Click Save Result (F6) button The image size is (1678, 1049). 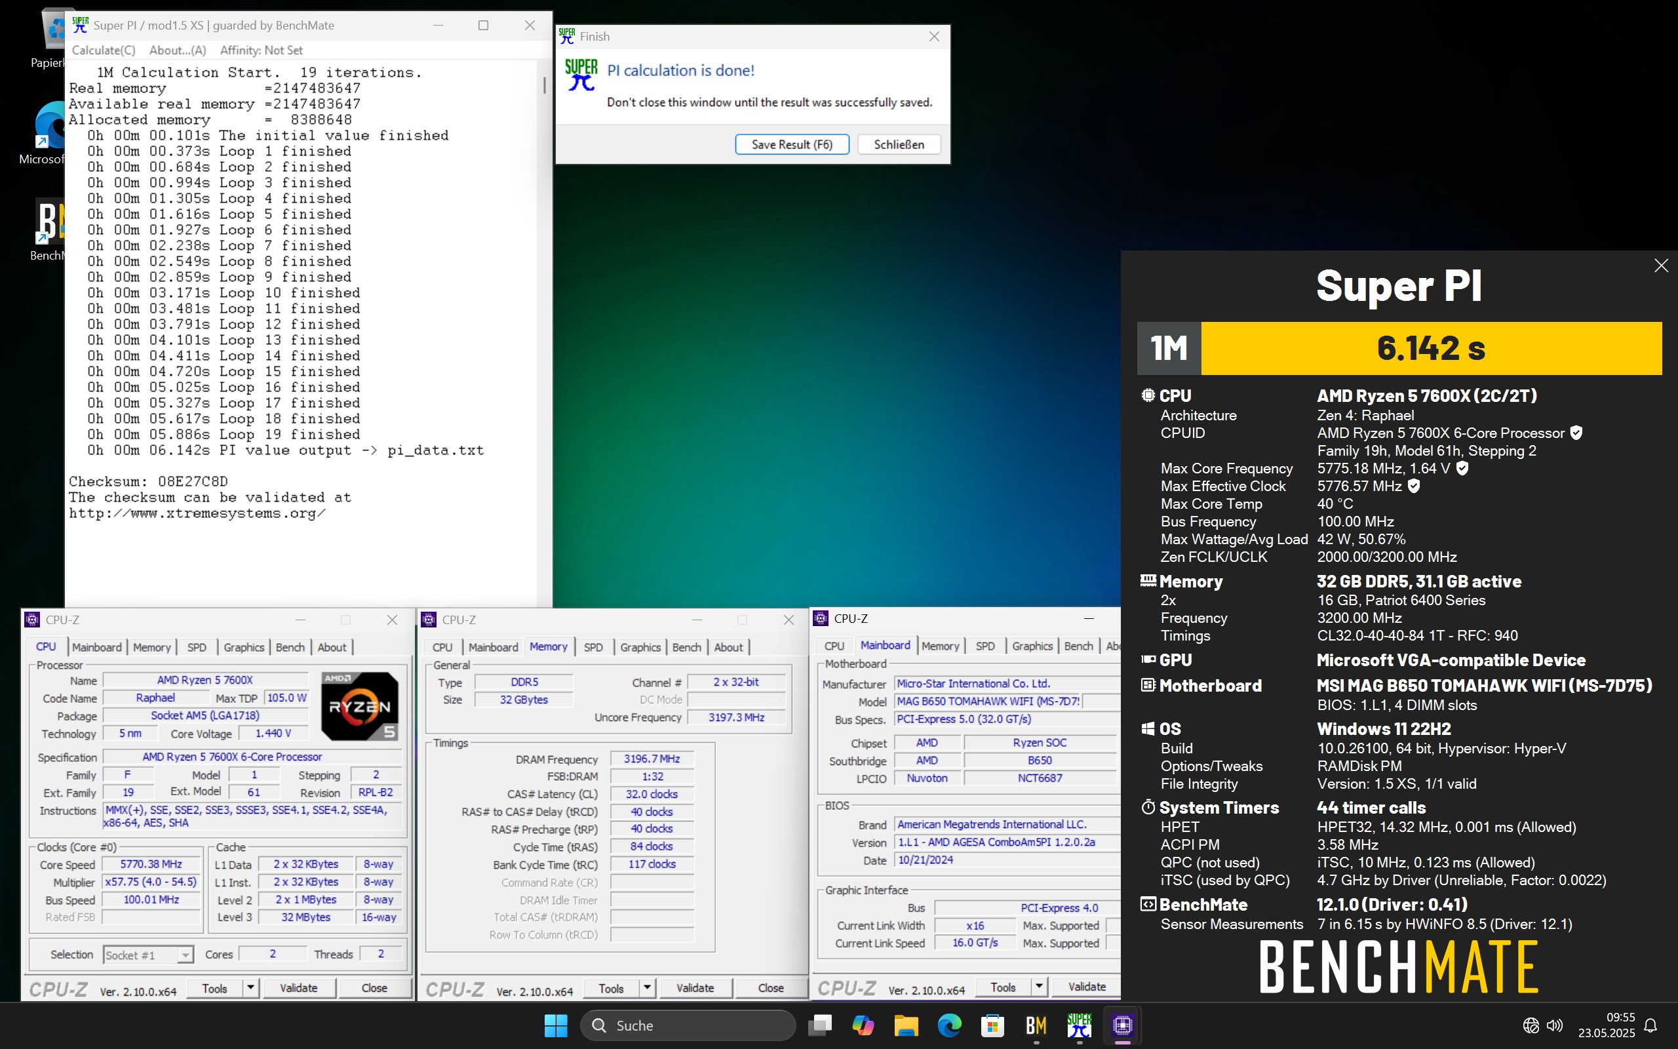[x=792, y=144]
